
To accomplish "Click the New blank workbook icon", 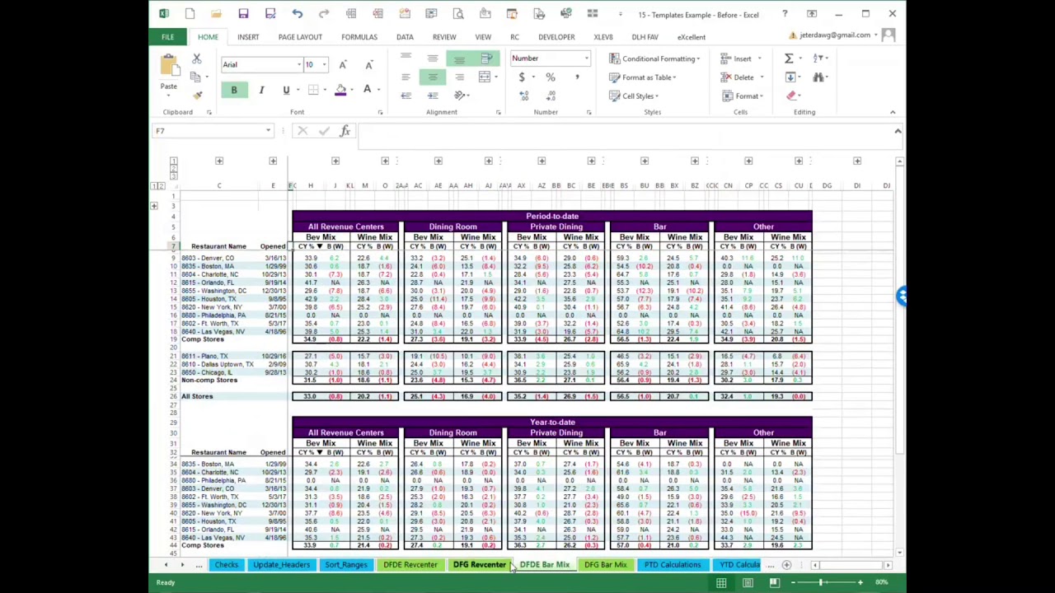I will [x=190, y=14].
